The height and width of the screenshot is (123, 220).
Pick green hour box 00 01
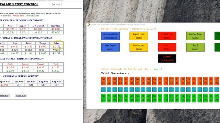103,98
